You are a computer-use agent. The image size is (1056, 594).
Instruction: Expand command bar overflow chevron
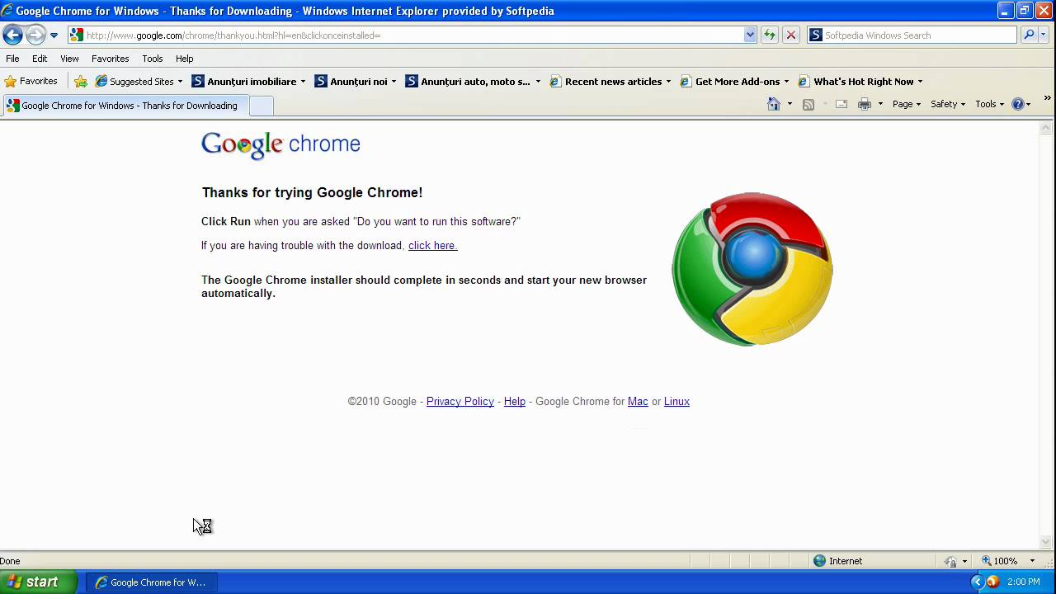coord(1048,98)
